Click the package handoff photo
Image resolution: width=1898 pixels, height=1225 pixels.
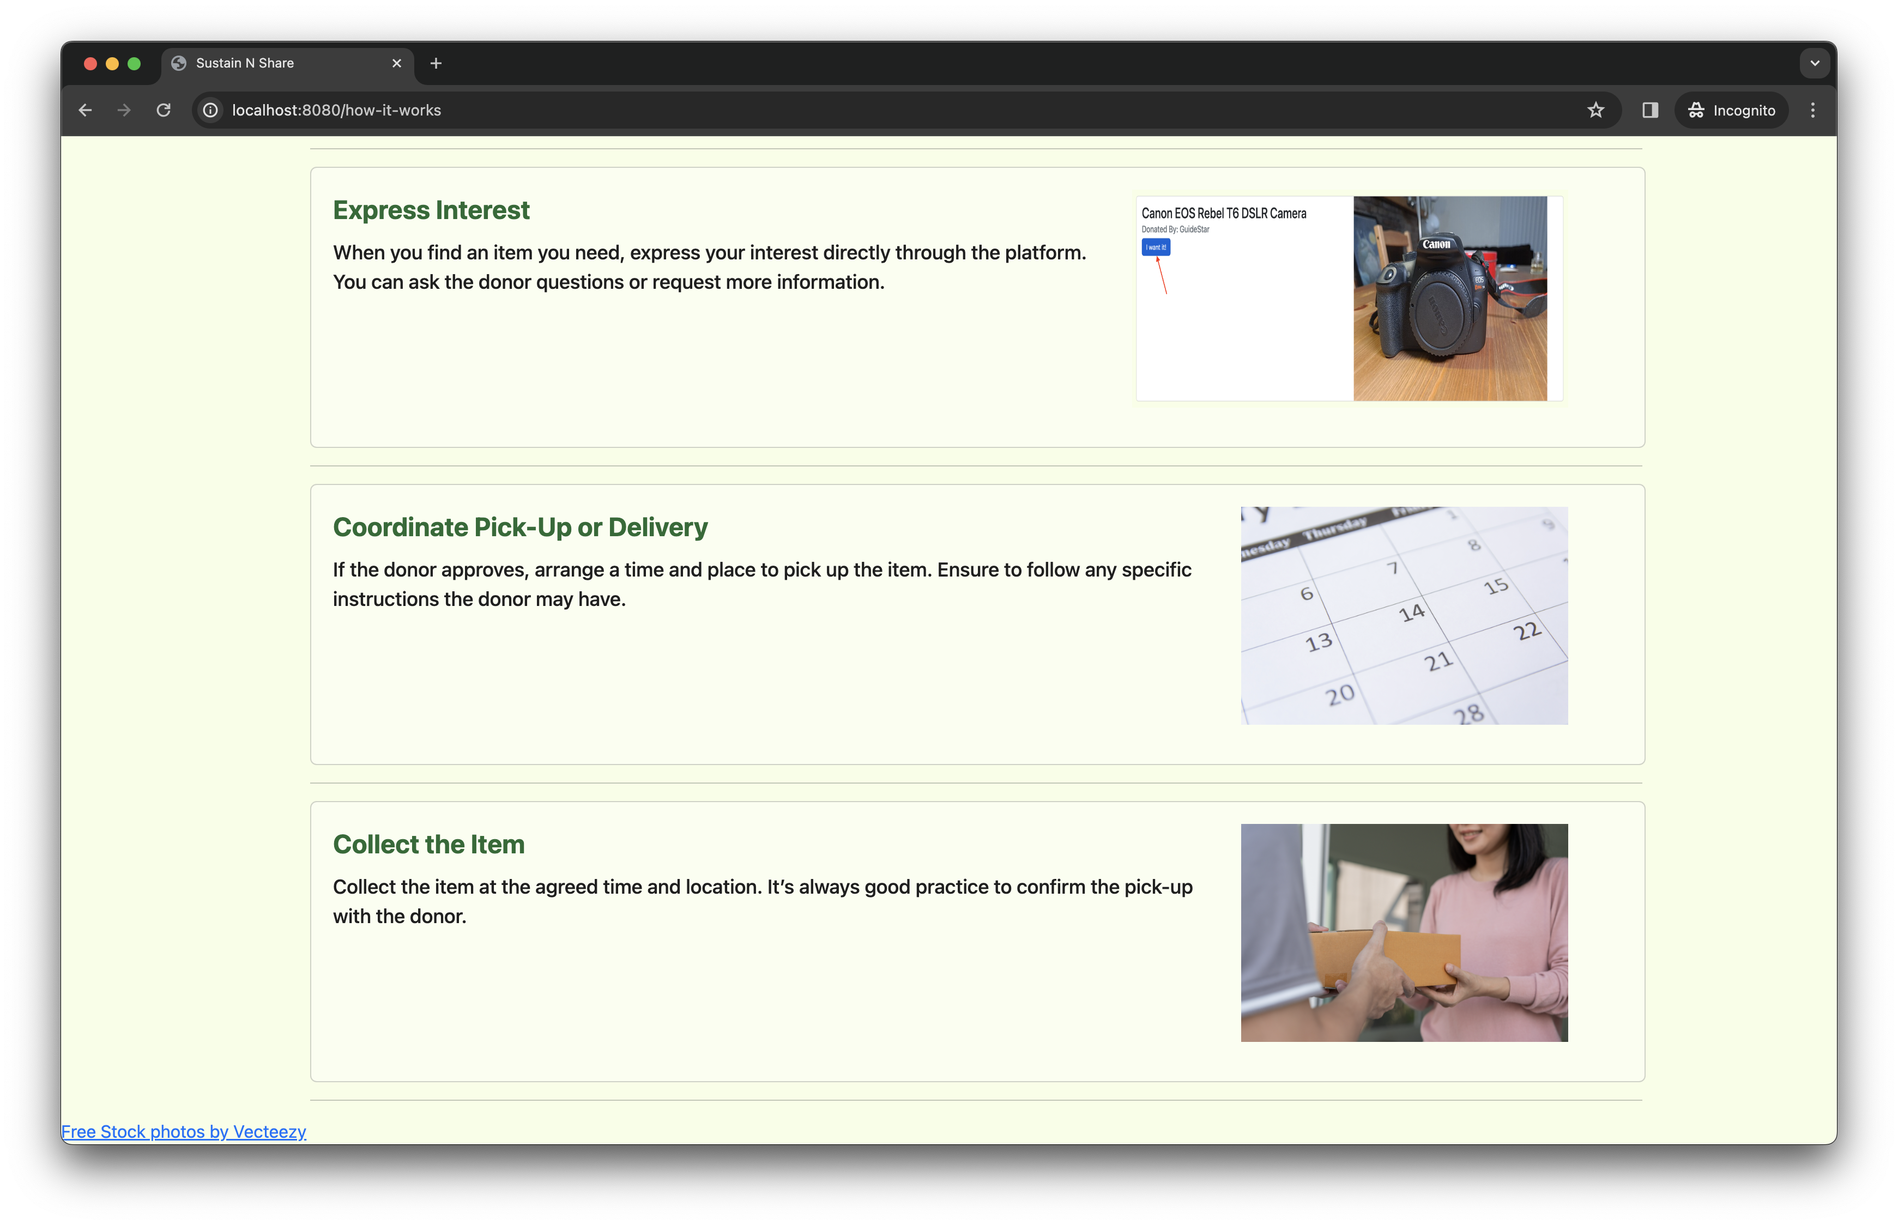click(1404, 932)
